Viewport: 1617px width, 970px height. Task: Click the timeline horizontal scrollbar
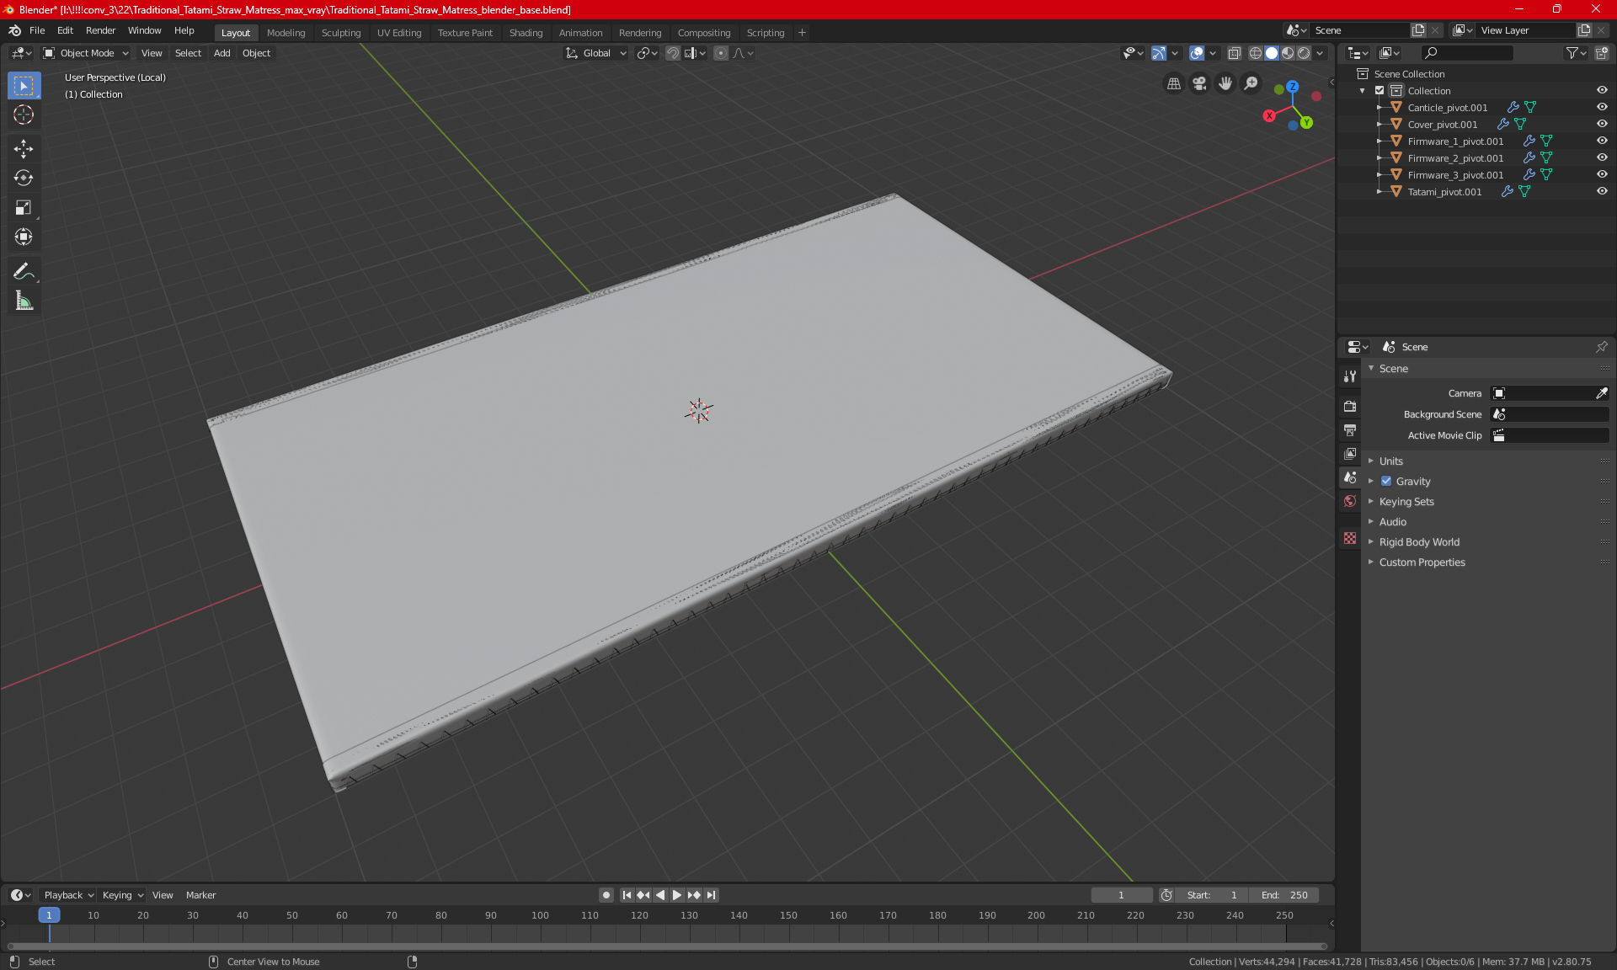pos(667,946)
